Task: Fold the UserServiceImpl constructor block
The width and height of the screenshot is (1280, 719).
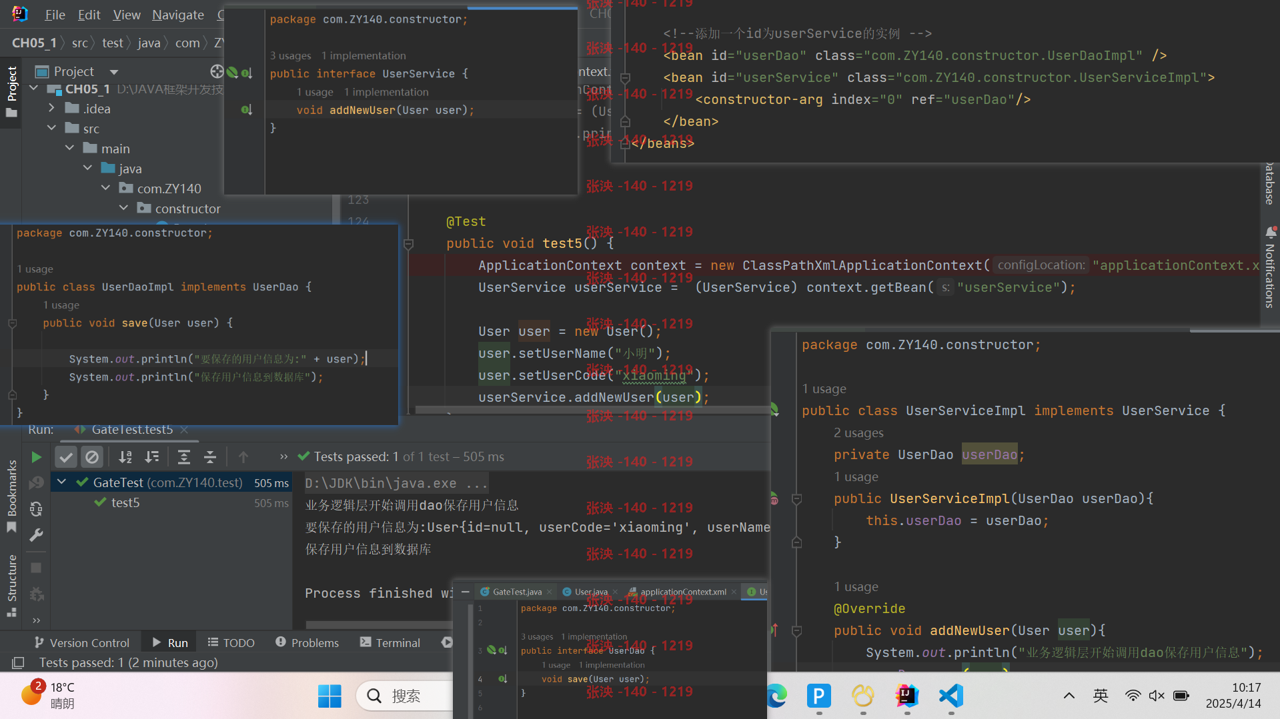Action: 796,499
